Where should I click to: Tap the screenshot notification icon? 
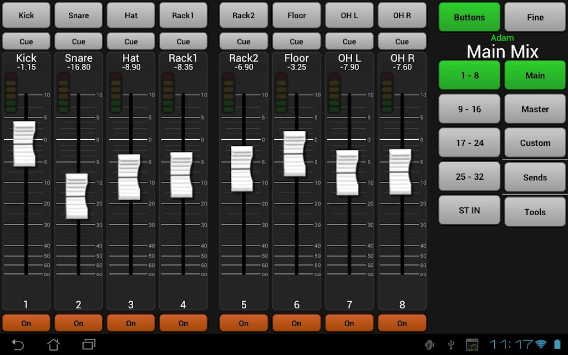tap(472, 344)
